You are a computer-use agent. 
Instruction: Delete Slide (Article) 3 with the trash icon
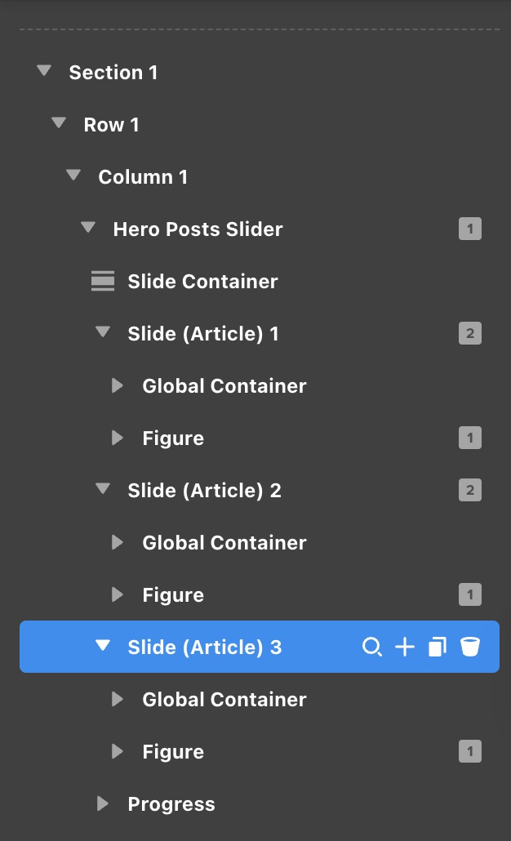[x=470, y=647]
